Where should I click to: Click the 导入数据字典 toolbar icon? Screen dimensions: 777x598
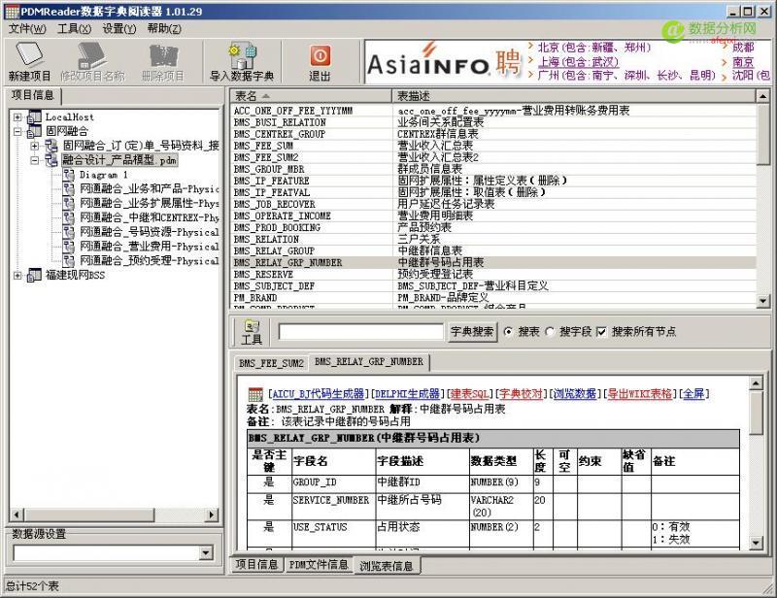coord(242,56)
